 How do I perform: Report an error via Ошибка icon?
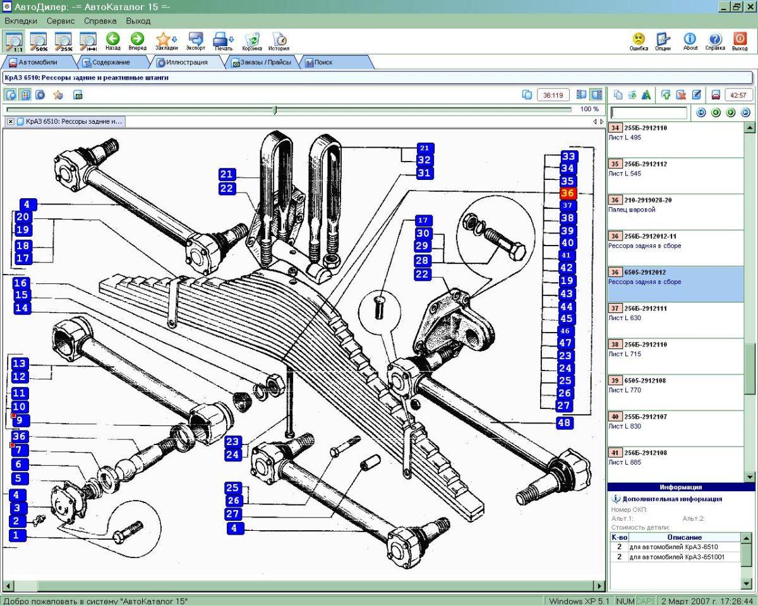point(639,41)
